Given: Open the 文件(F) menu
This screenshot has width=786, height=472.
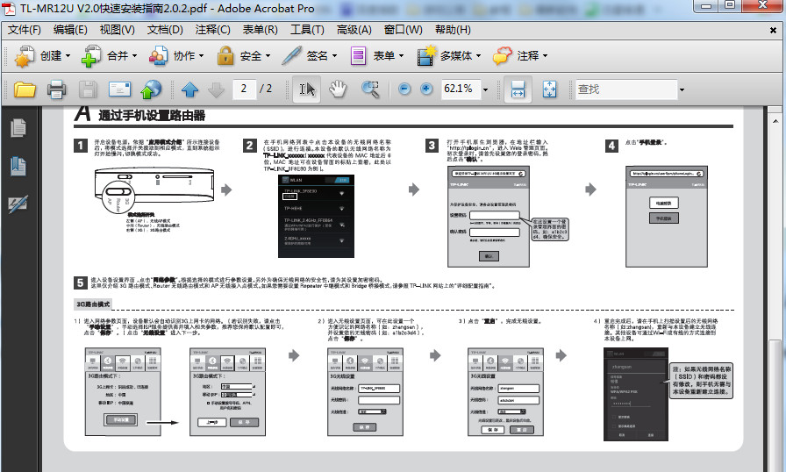Looking at the screenshot, I should point(24,30).
